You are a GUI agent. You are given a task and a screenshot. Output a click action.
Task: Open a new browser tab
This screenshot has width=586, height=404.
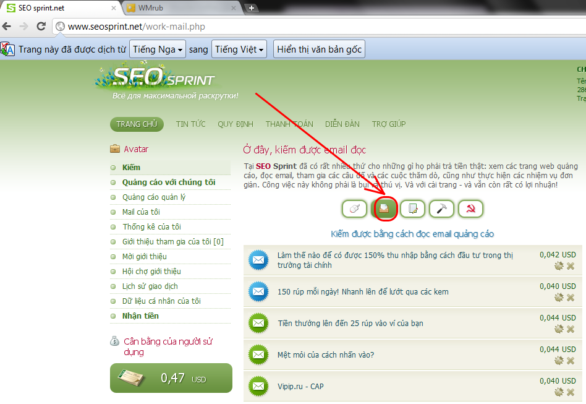252,8
